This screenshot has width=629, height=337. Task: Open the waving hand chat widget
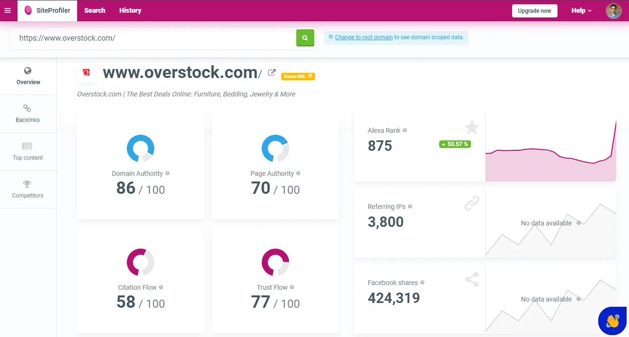pos(612,321)
